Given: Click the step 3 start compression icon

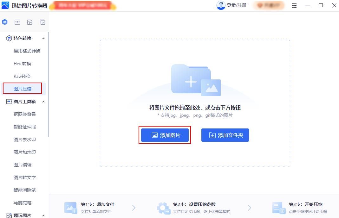Looking at the screenshot, I should click(x=279, y=208).
